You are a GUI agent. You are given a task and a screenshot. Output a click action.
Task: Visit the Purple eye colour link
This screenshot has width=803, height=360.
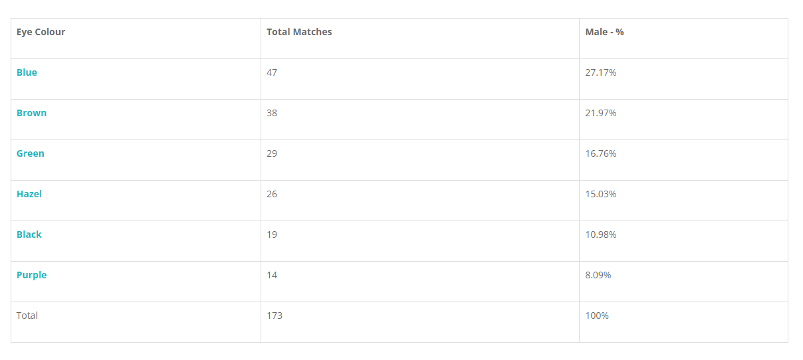click(31, 275)
